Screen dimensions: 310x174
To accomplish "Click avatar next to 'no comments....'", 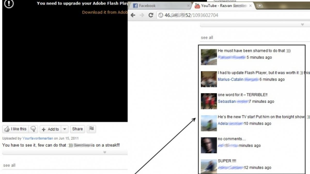I will coord(209,145).
